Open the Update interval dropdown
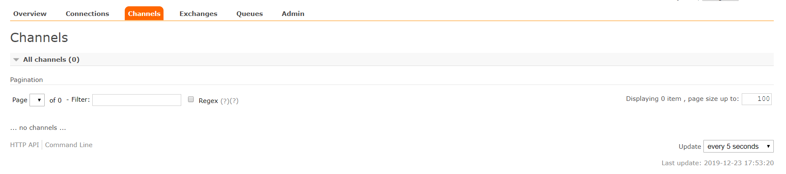786x174 pixels. click(738, 146)
